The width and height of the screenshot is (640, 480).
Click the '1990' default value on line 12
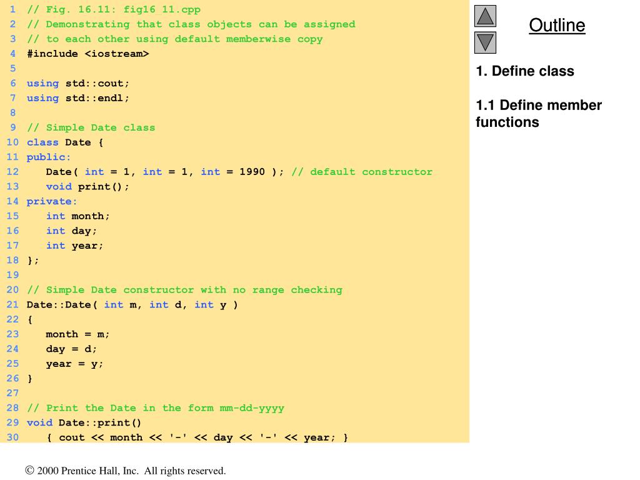click(252, 172)
